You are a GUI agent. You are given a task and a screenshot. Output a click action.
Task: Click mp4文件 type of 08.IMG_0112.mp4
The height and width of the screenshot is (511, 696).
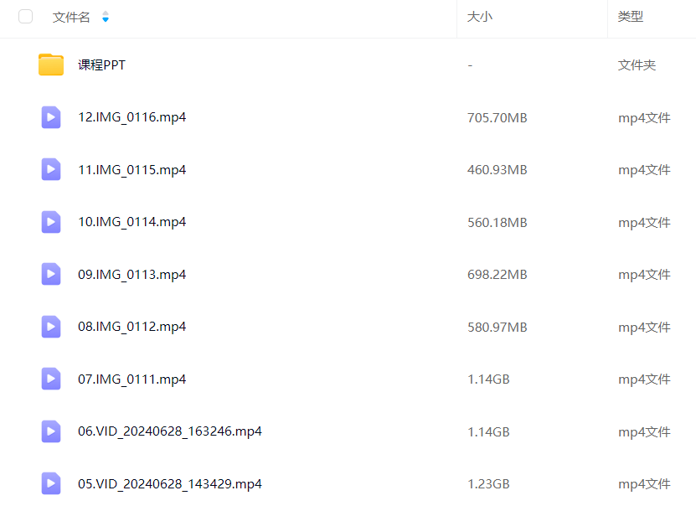(x=644, y=328)
